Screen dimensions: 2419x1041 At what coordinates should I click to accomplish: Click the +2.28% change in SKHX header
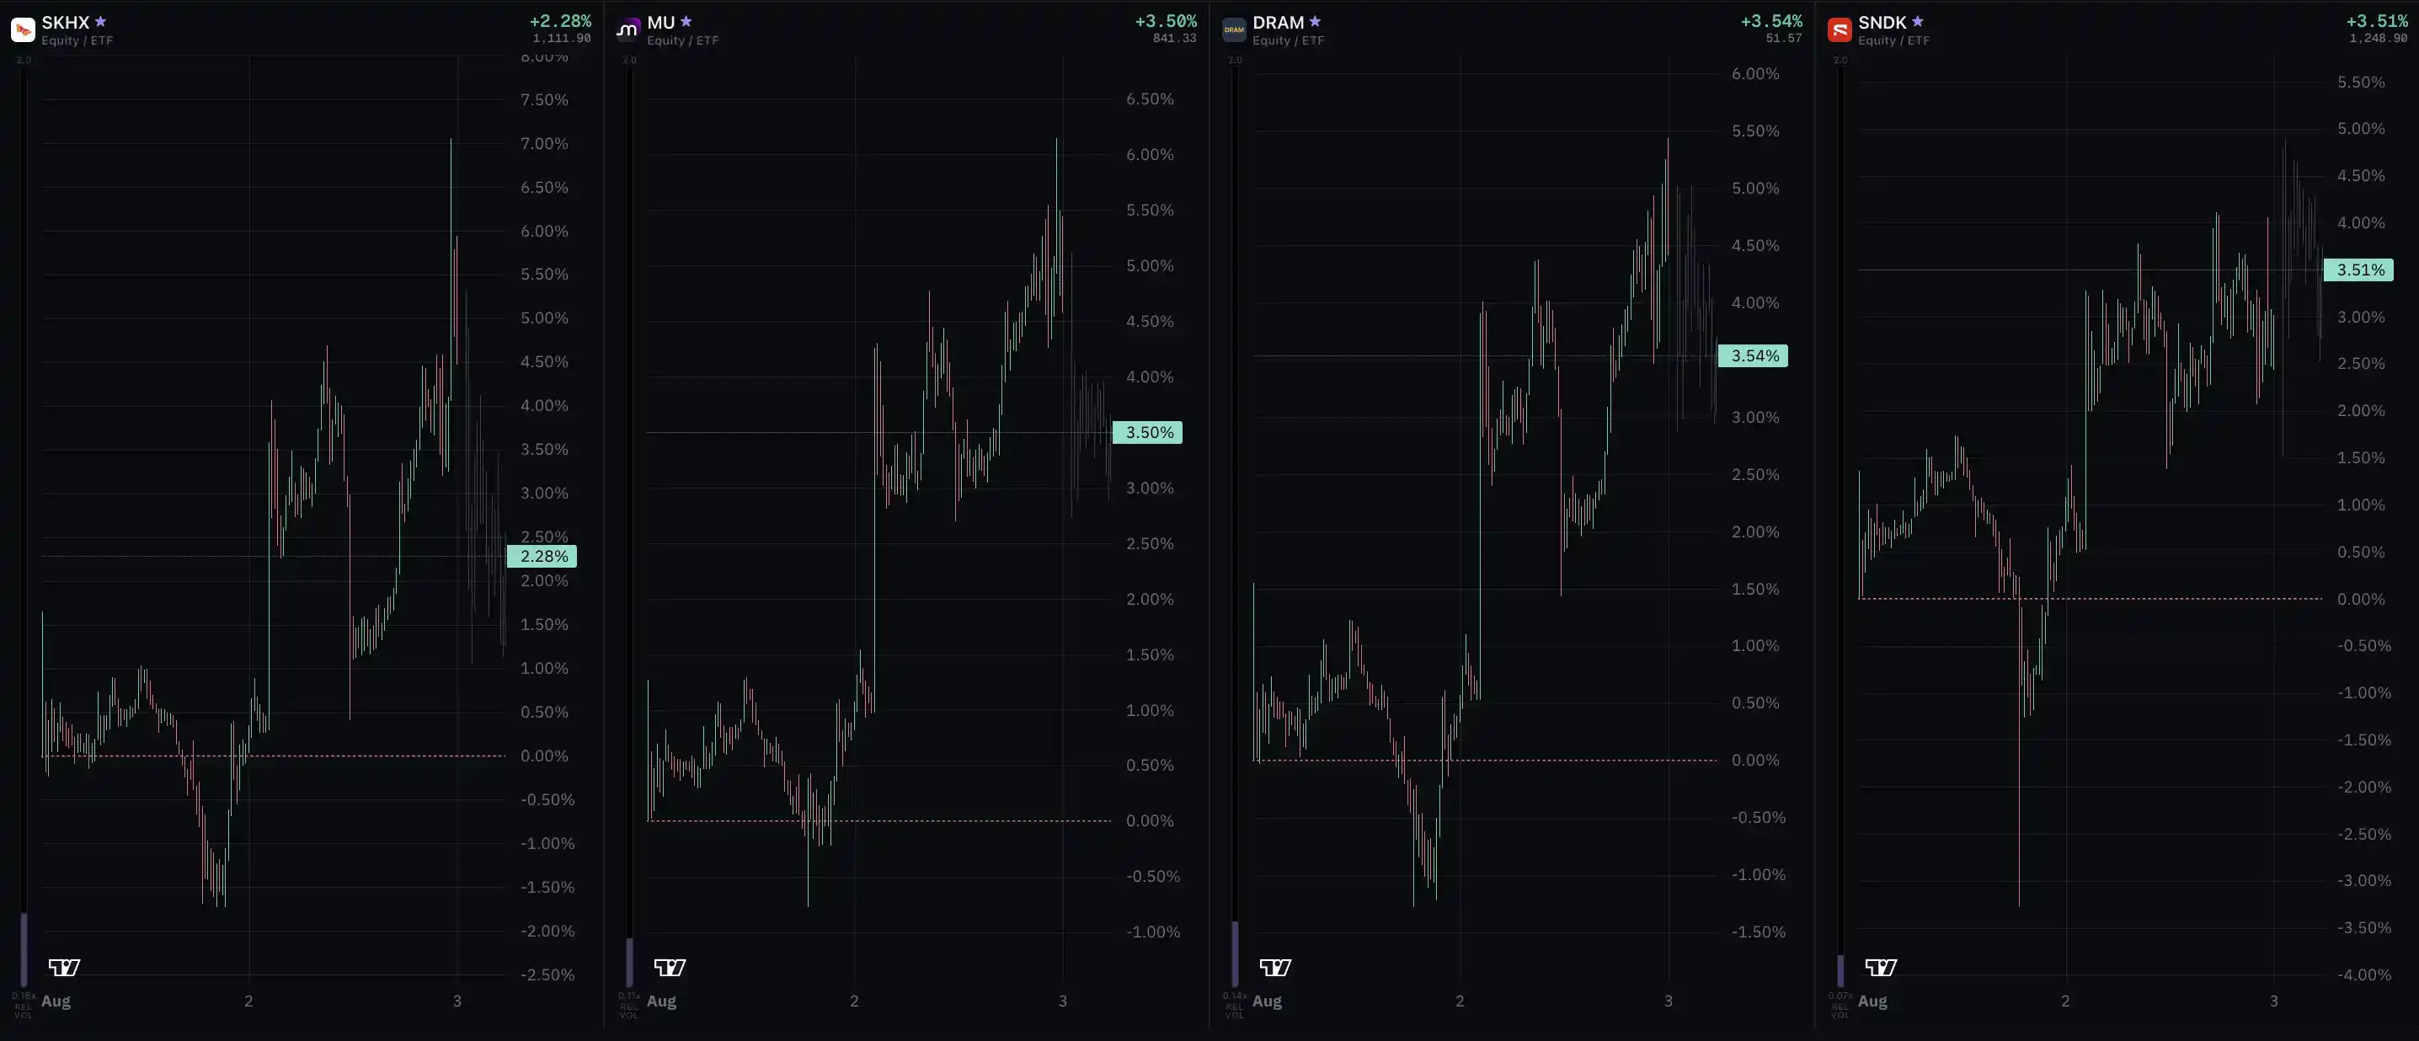[x=561, y=21]
